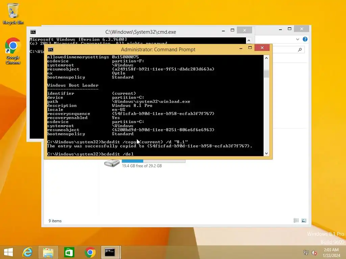Open the Windows Store taskbar icon
The height and width of the screenshot is (259, 346).
tap(69, 252)
